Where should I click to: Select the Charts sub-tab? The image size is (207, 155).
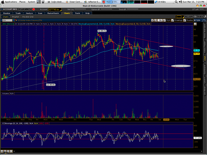(6, 17)
